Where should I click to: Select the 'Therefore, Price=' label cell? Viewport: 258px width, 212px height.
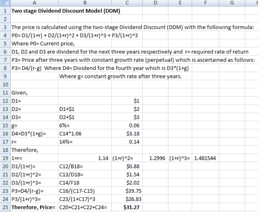[x=34, y=207]
